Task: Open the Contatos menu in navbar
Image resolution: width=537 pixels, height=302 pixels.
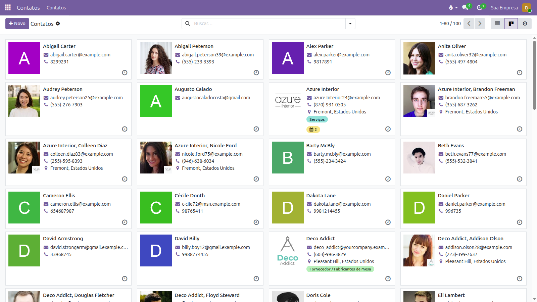Action: (56, 7)
